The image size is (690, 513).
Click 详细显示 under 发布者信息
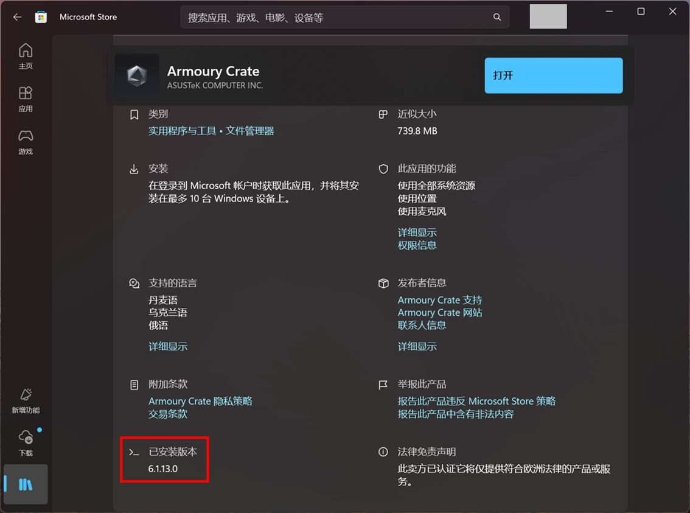point(417,347)
